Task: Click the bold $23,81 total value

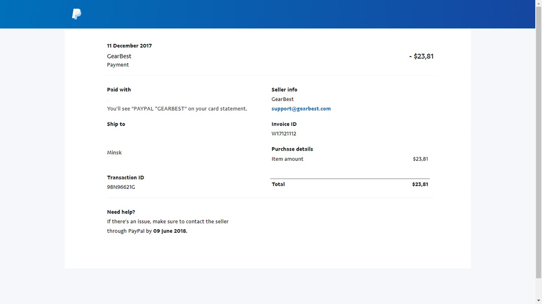Action: click(x=420, y=184)
